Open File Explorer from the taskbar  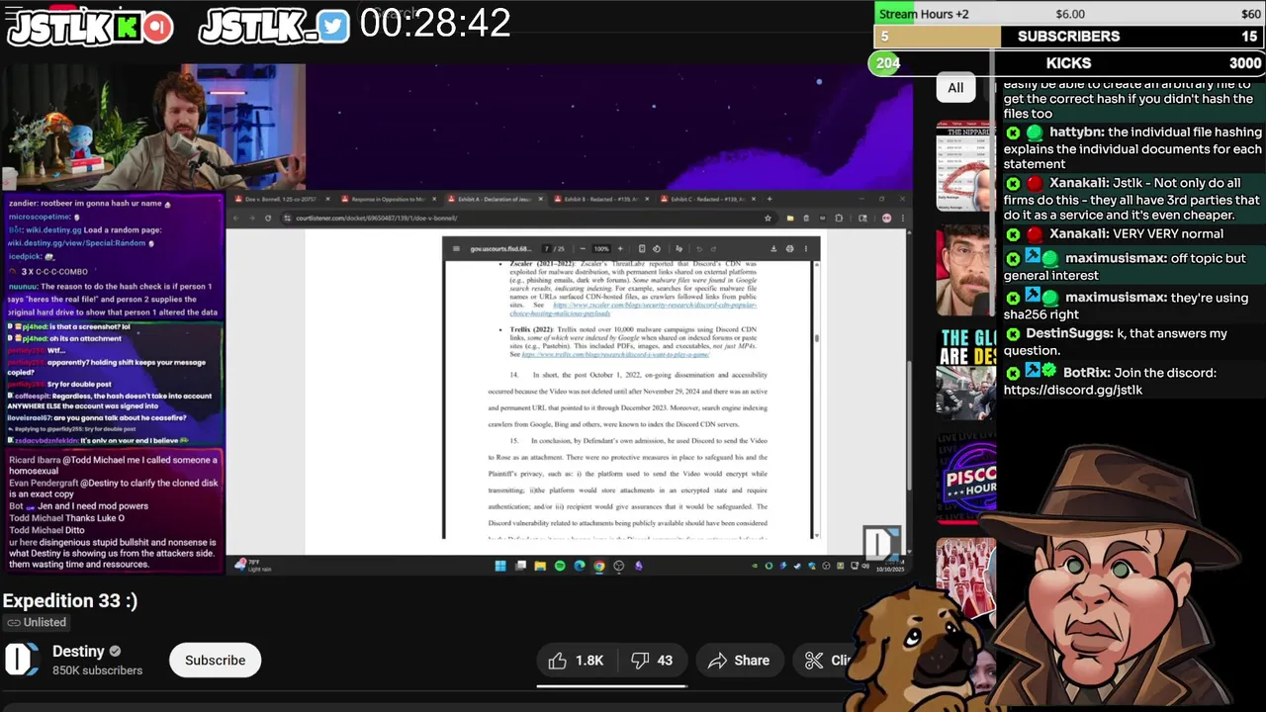click(540, 566)
